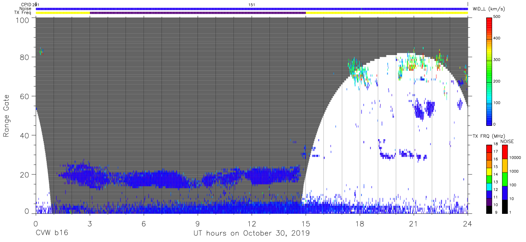Click the 'NOISE' legend title

coord(507,141)
